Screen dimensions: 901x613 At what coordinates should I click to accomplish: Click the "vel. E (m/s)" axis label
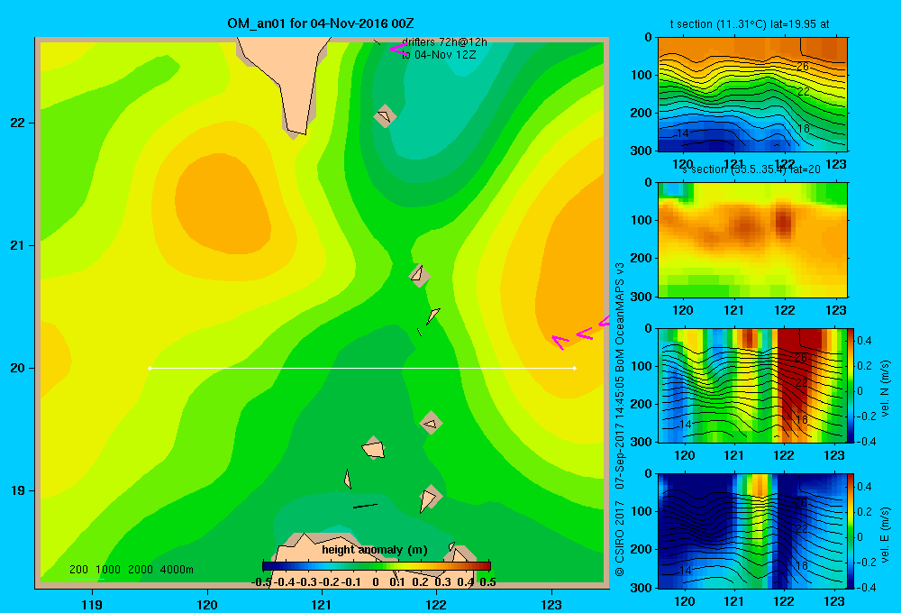click(x=886, y=535)
